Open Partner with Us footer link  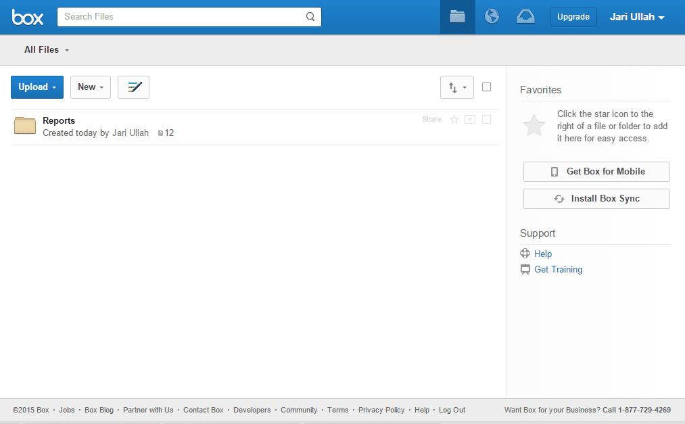(x=148, y=410)
